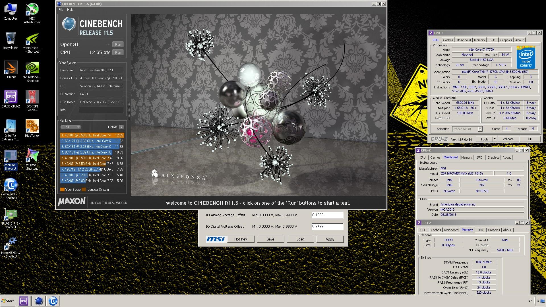
Task: Select ranking entry scoring 12.65
Action: [92, 135]
